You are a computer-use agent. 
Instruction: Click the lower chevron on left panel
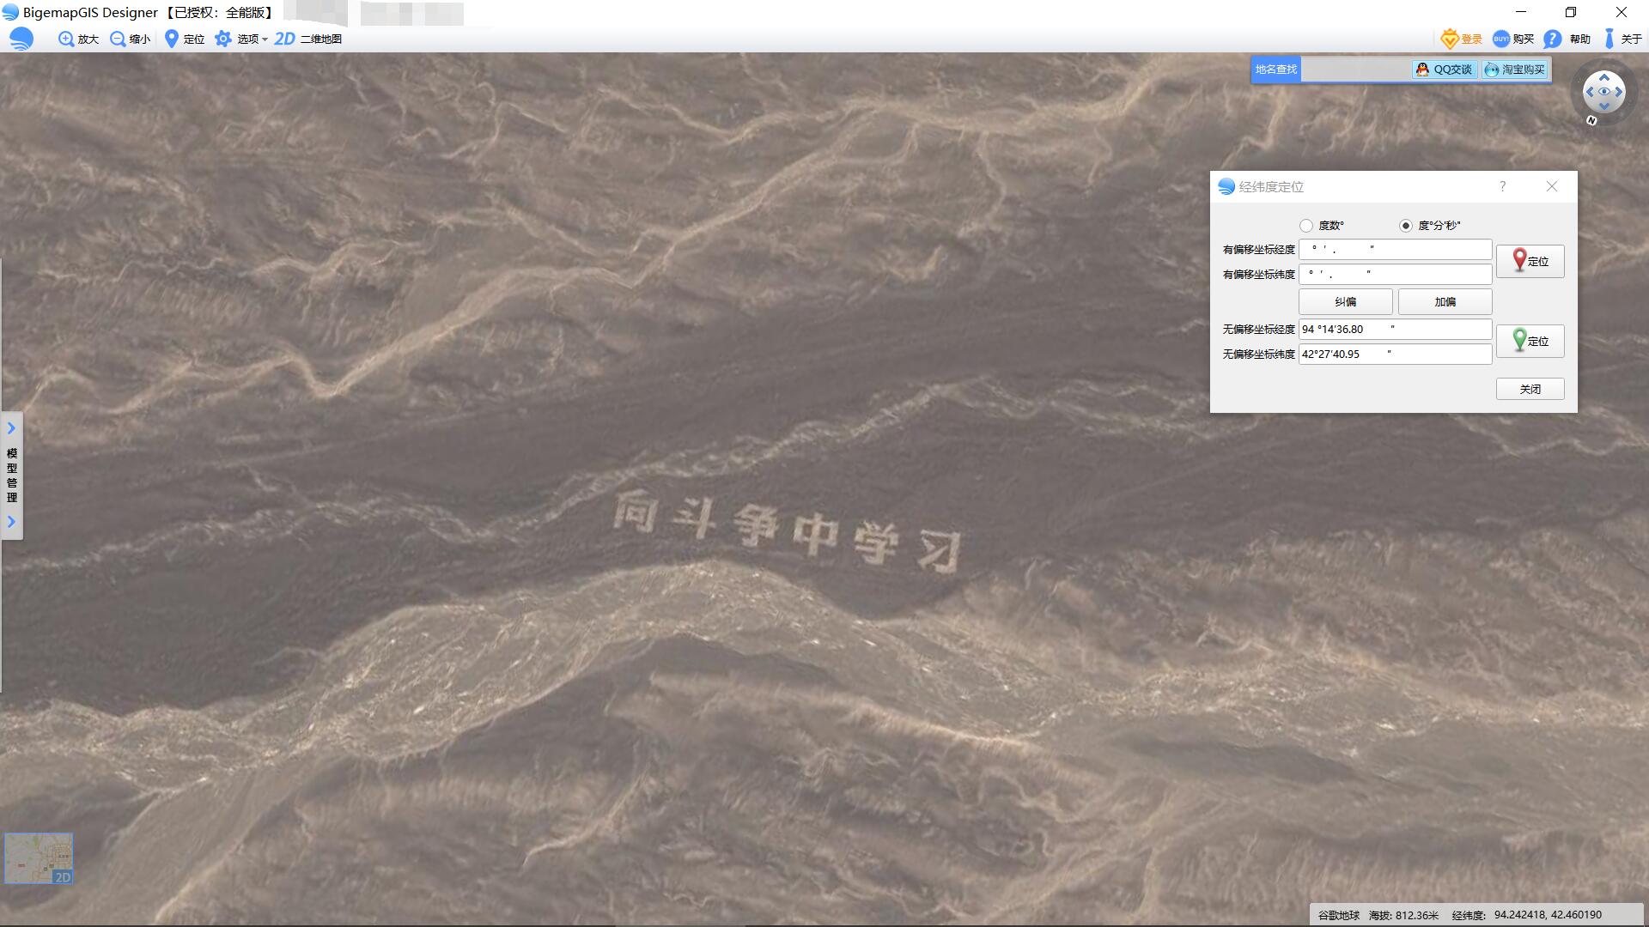[x=11, y=522]
